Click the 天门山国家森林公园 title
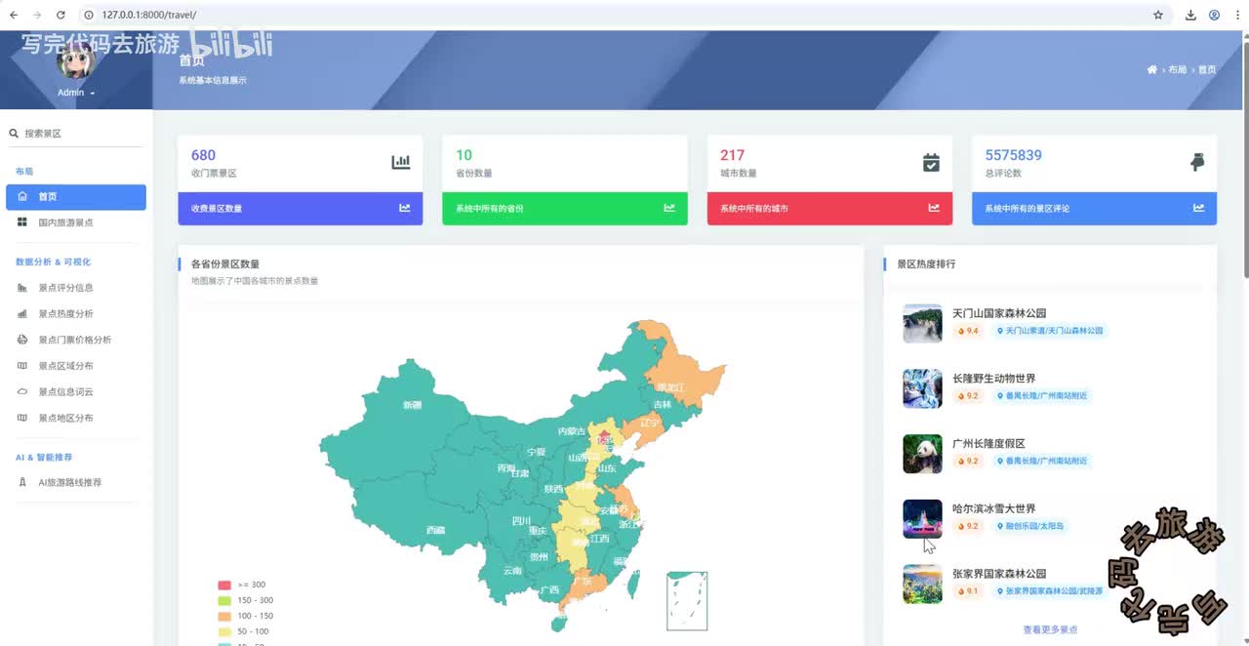Viewport: 1249px width, 646px height. point(999,314)
